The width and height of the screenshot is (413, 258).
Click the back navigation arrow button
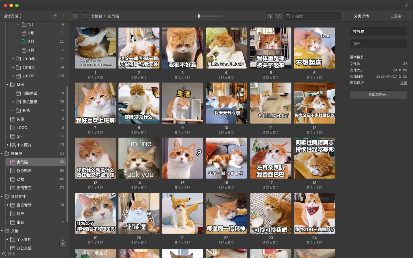[76, 16]
